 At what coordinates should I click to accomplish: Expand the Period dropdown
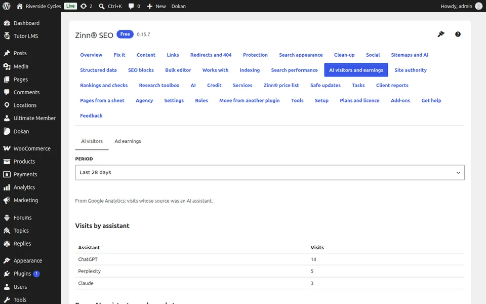click(x=270, y=172)
